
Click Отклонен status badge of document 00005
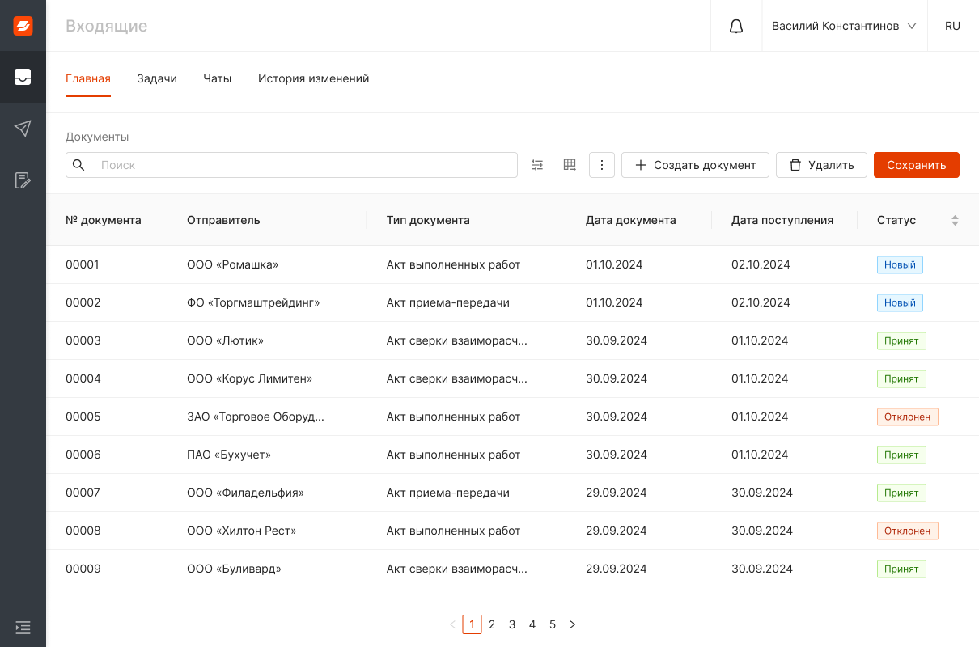[x=907, y=417]
